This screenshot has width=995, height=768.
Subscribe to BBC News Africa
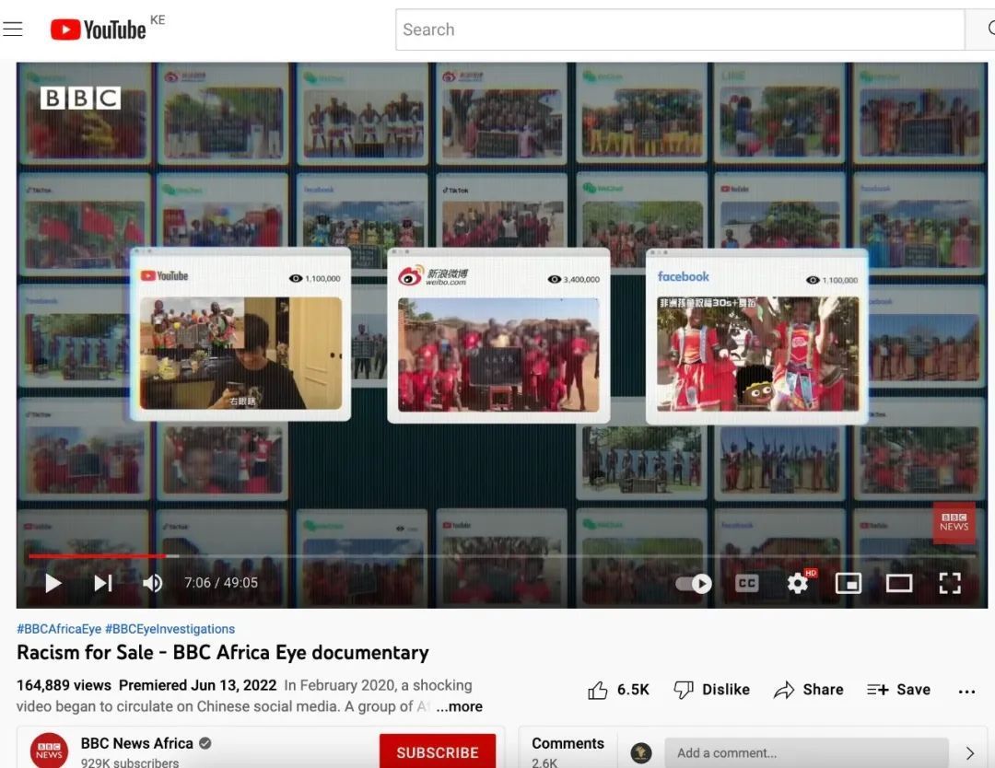437,751
